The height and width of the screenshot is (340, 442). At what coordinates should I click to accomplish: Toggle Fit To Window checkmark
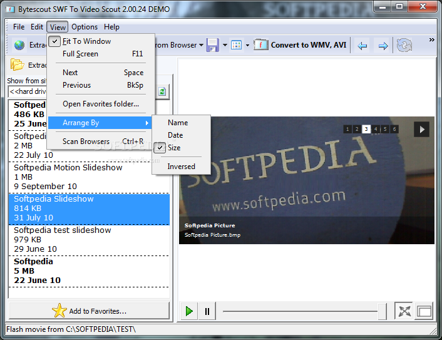(54, 41)
